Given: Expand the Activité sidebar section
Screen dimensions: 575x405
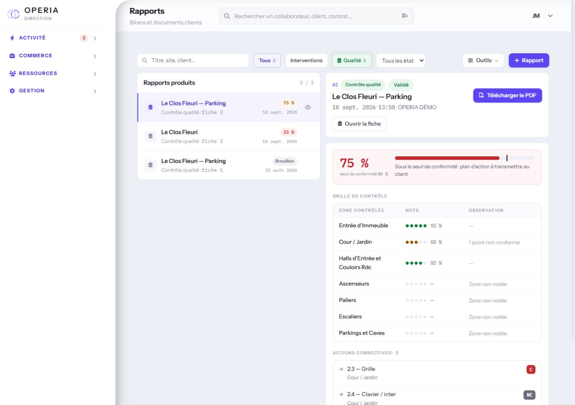Looking at the screenshot, I should (x=95, y=38).
